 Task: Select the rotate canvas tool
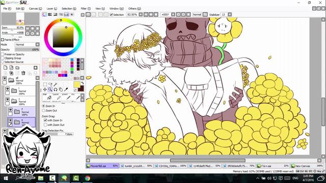click(x=56, y=89)
